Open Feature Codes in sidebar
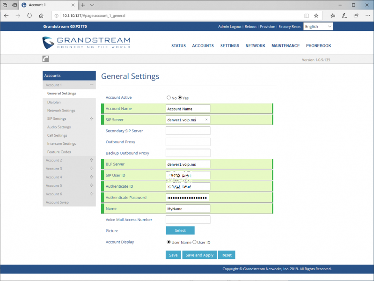Viewport: 374px width, 281px height. tap(59, 152)
